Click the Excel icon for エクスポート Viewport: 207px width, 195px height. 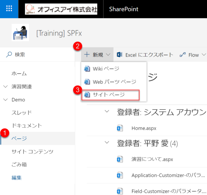pyautogui.click(x=120, y=55)
